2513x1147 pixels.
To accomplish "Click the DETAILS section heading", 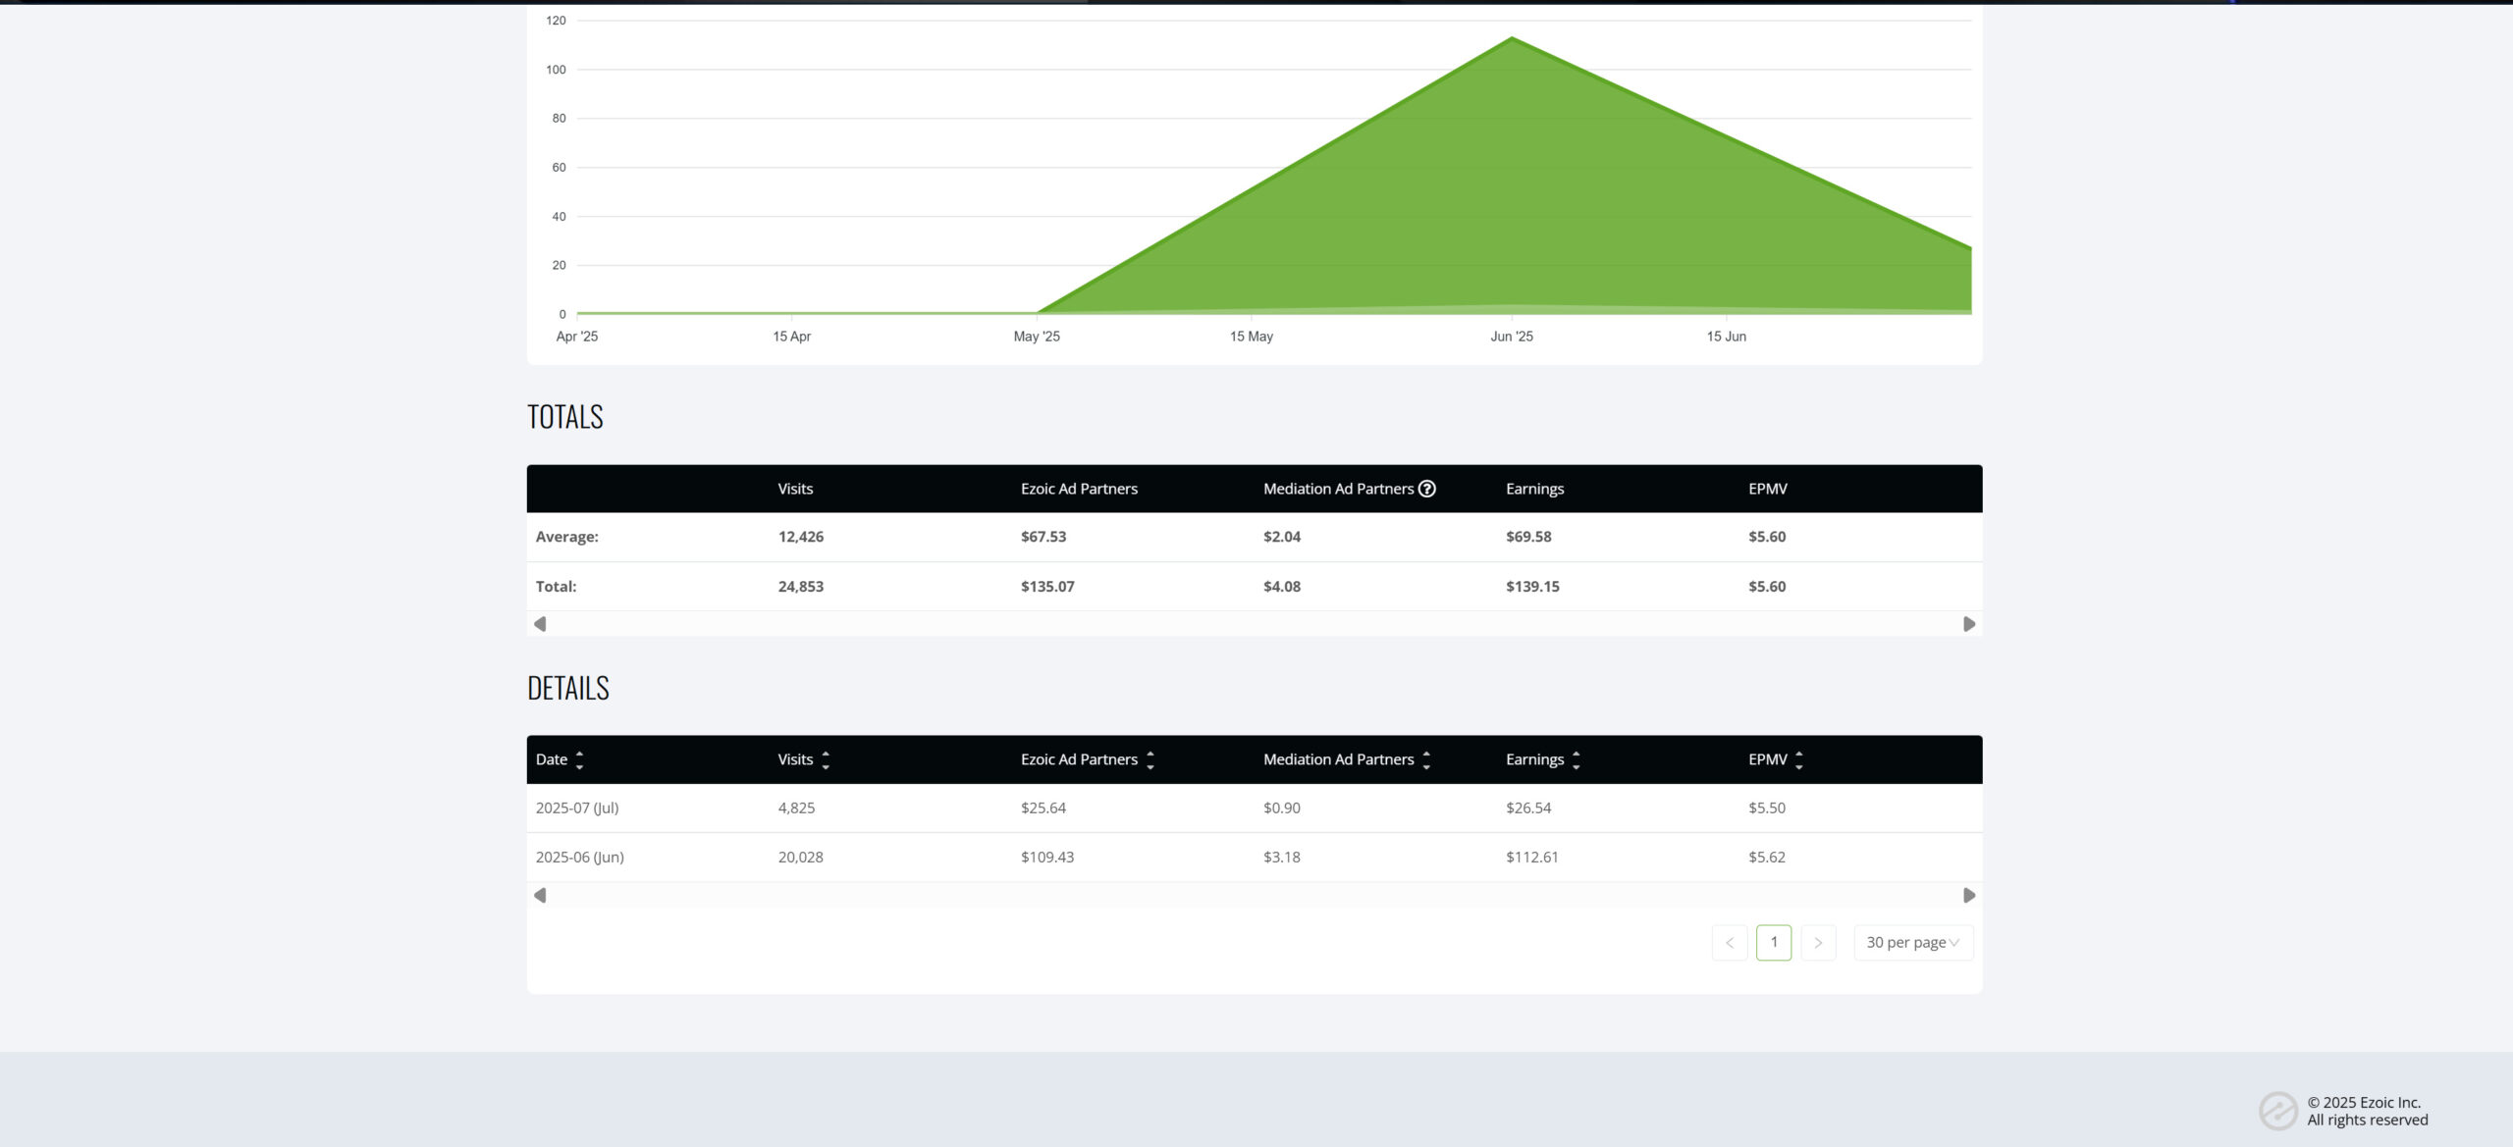I will pos(568,688).
